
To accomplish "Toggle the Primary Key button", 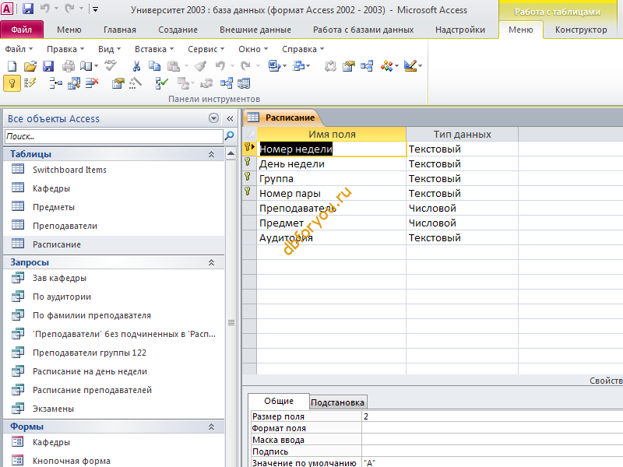I will point(12,83).
